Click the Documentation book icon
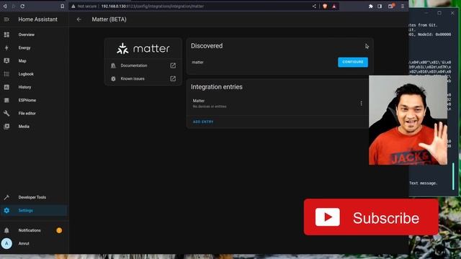461x259 pixels. click(113, 65)
